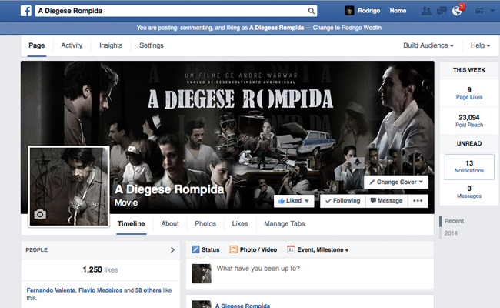Open the 0 Messages link

coord(469,192)
